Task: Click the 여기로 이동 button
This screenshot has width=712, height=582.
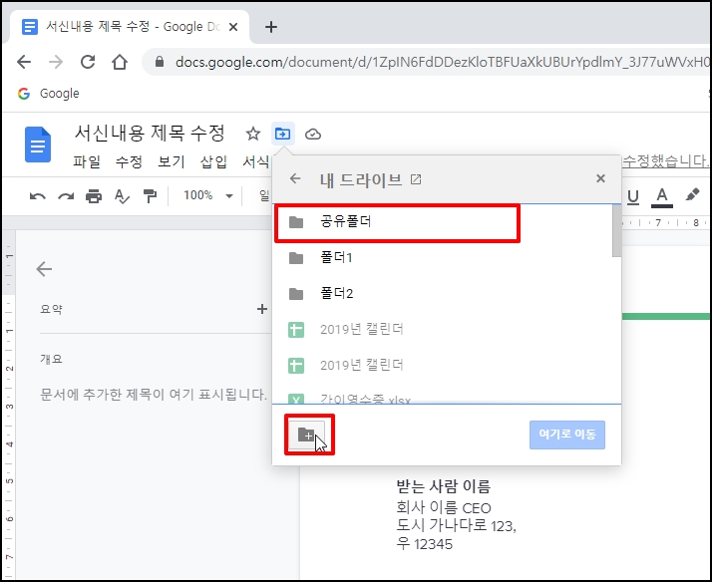Action: click(567, 435)
